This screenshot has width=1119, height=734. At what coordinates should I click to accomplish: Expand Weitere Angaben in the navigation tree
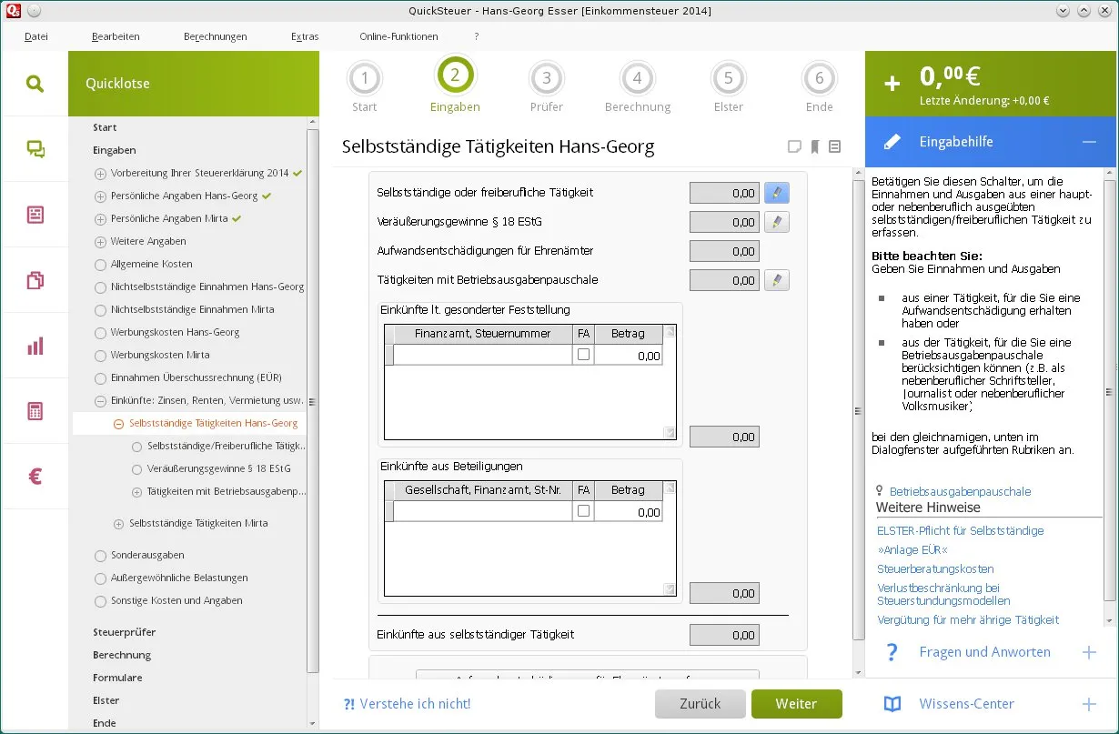[x=98, y=241]
